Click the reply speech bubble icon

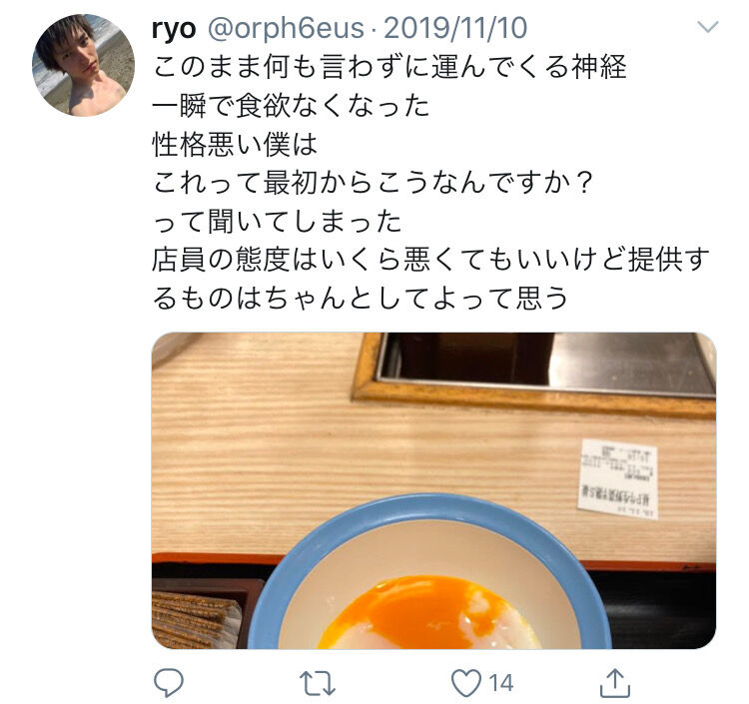click(x=168, y=683)
